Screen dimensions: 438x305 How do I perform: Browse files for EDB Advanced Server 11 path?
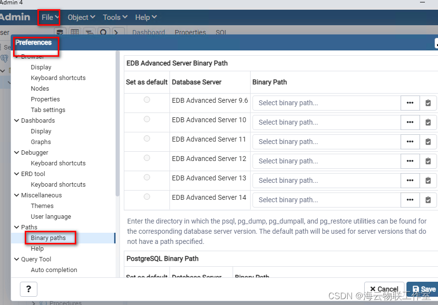[410, 142]
